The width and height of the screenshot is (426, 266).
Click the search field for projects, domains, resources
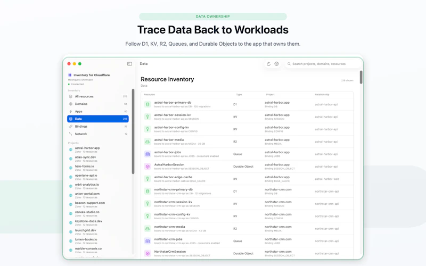[323, 64]
